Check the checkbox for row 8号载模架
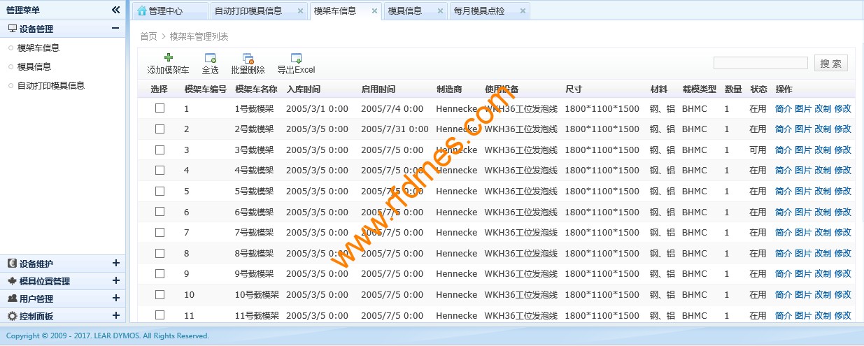The height and width of the screenshot is (346, 864). pos(160,253)
